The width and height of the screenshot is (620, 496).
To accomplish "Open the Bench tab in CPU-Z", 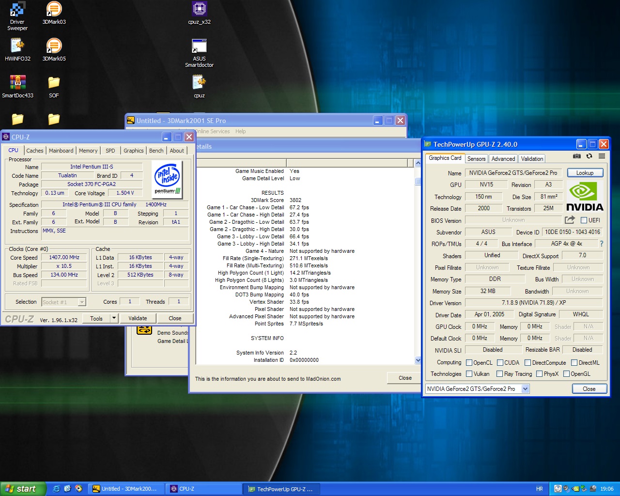I will point(156,151).
